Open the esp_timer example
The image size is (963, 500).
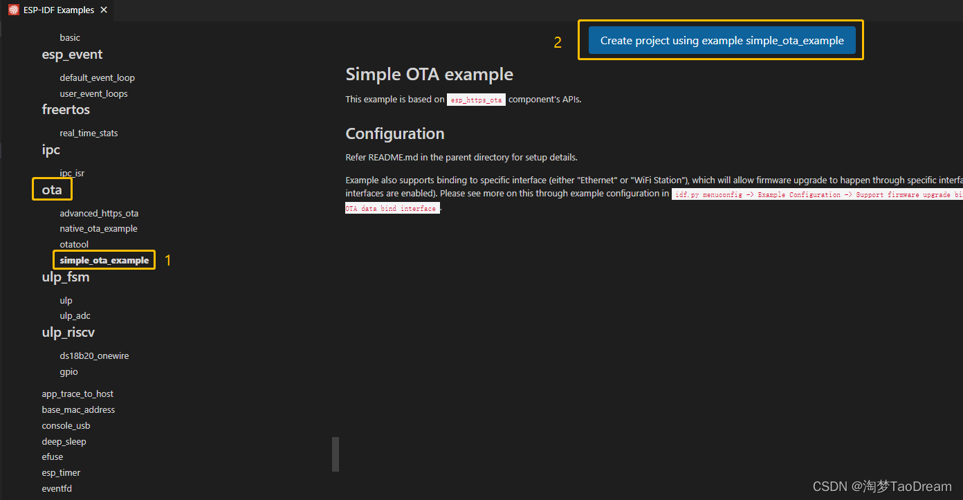61,473
